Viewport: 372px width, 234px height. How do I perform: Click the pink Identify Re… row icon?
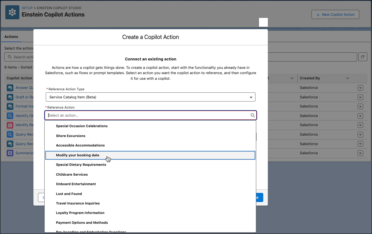coord(10,125)
